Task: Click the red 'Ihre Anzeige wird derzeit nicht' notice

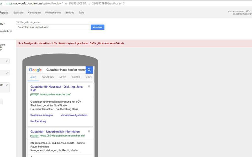Action: click(71, 43)
